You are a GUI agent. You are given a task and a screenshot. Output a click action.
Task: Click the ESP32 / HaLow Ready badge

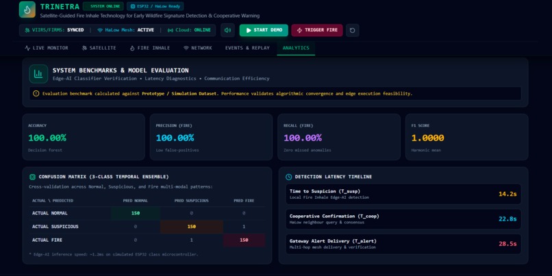[x=155, y=6]
